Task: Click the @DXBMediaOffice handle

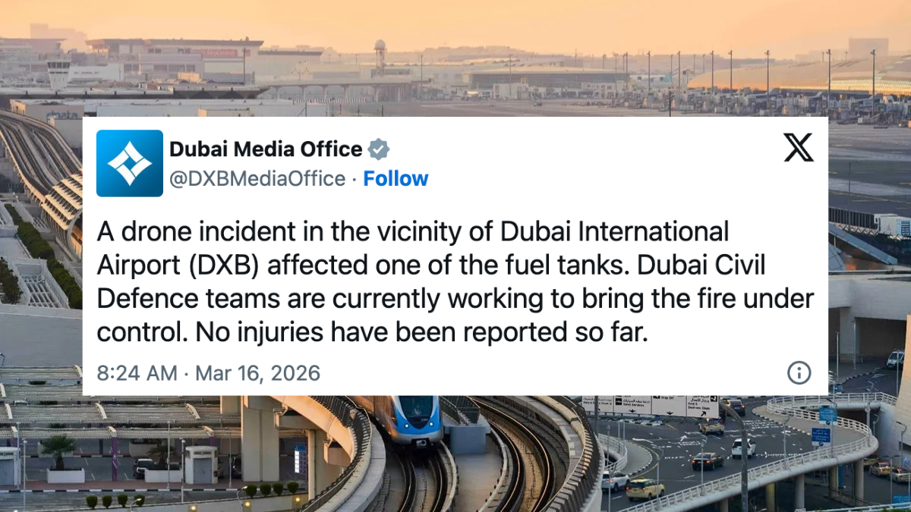Action: [x=257, y=179]
